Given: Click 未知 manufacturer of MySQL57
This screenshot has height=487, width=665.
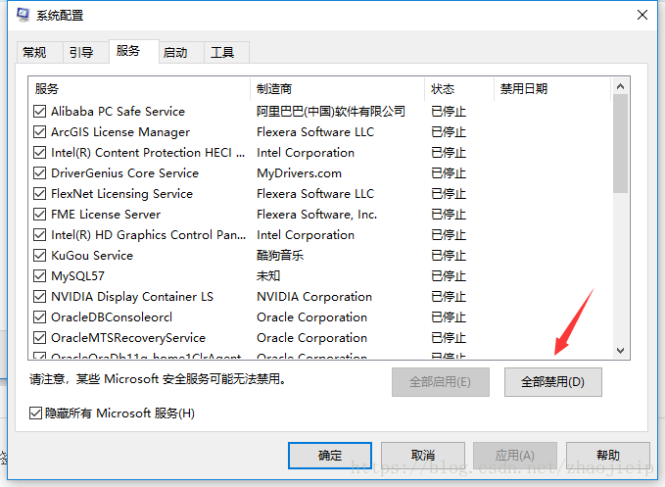Looking at the screenshot, I should coord(268,275).
